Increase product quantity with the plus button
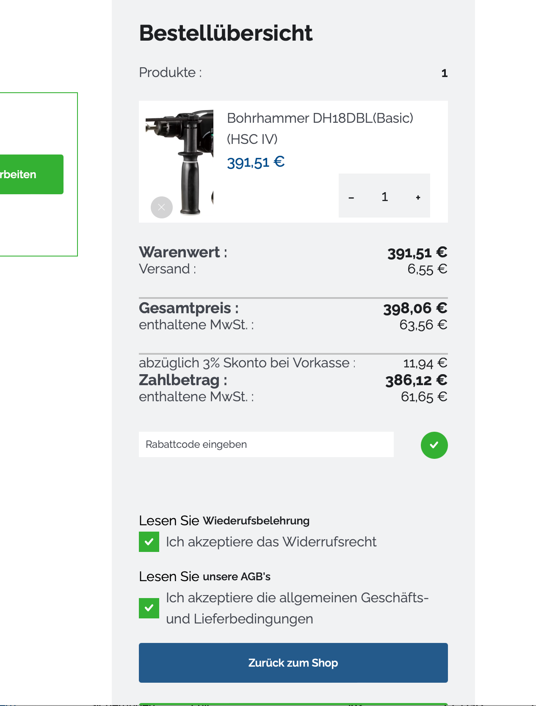 [x=418, y=197]
